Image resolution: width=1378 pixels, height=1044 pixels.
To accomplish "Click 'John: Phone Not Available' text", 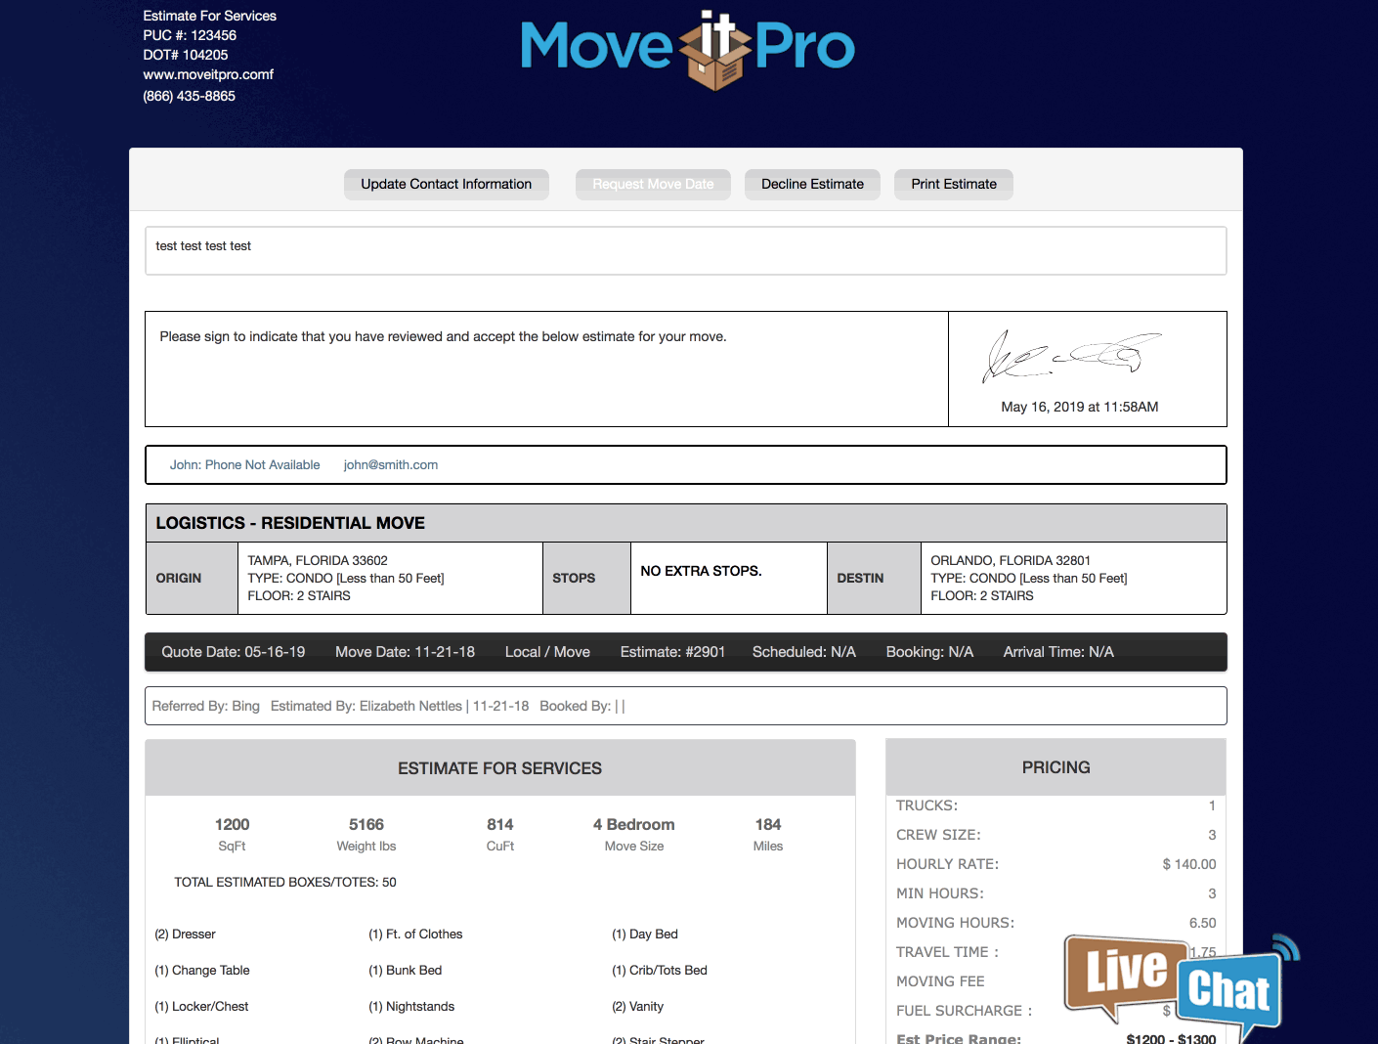I will coord(245,465).
